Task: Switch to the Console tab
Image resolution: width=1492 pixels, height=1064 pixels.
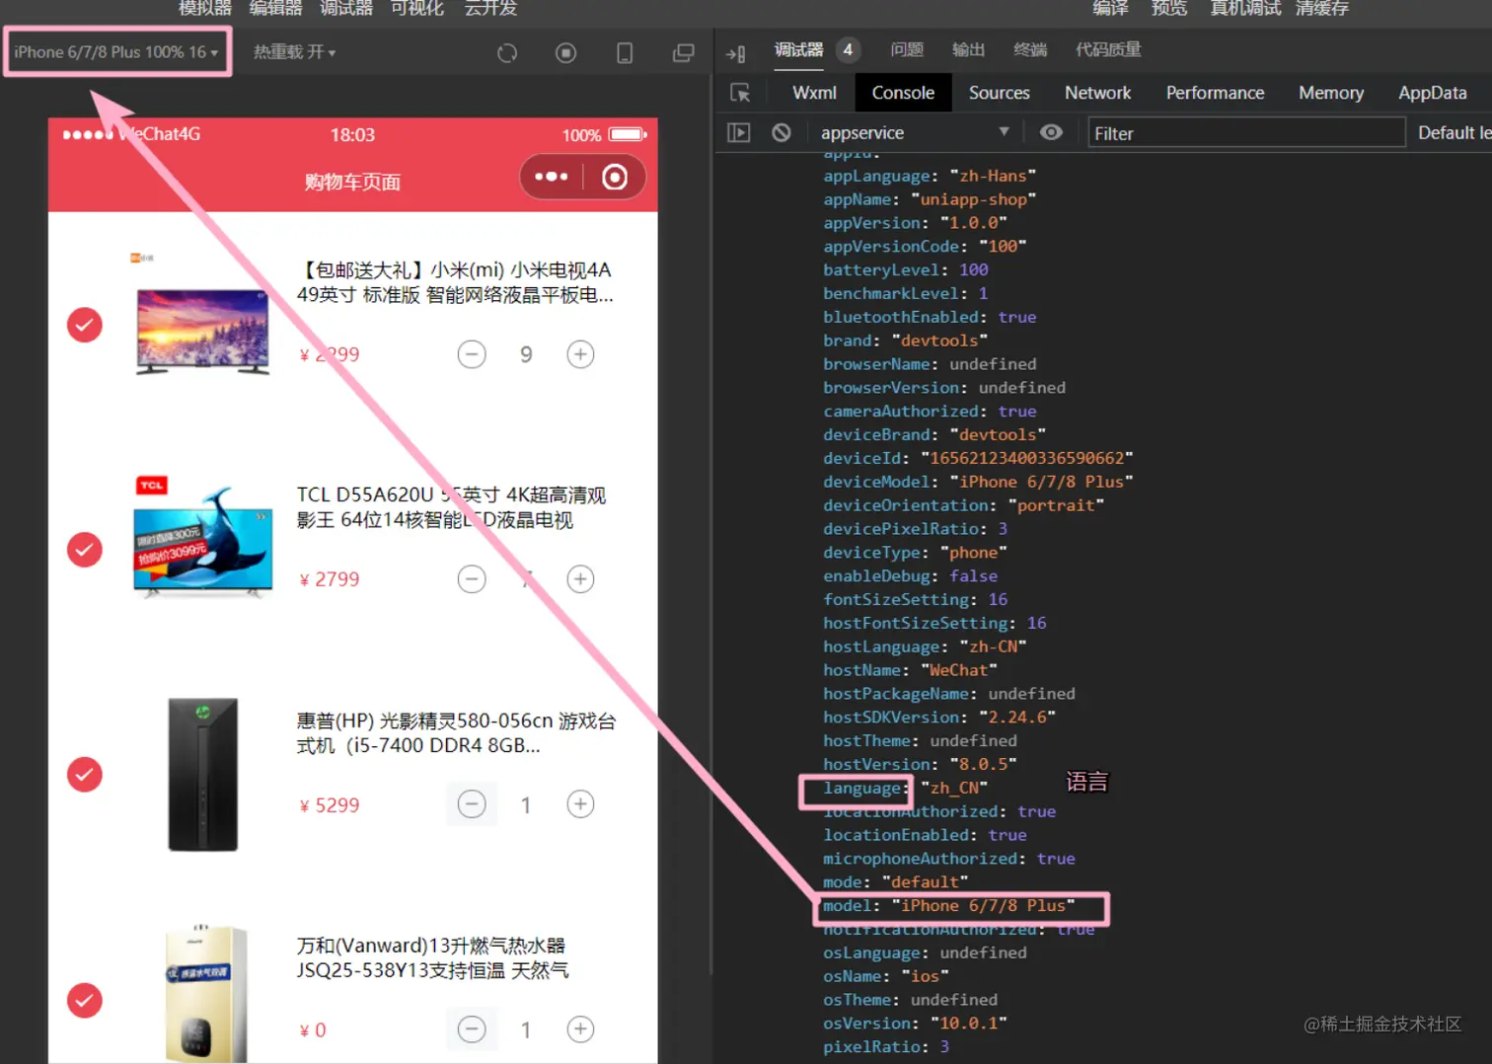Action: [903, 93]
